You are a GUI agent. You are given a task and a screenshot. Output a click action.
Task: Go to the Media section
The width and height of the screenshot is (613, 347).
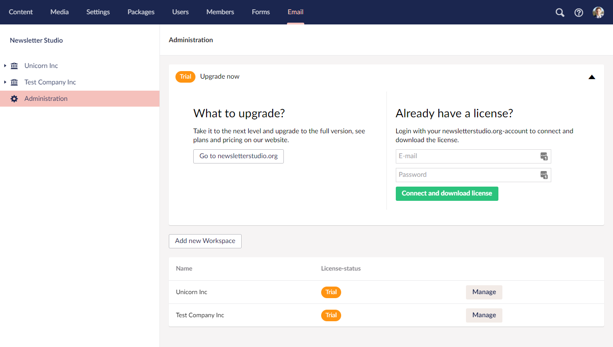tap(60, 12)
